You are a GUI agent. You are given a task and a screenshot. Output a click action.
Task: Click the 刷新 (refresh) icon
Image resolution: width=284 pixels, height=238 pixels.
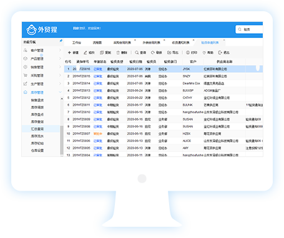click(x=153, y=52)
